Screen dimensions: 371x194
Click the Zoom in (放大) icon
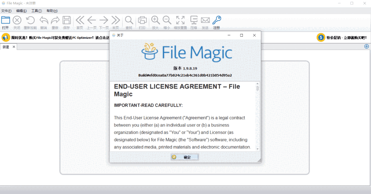point(156,20)
